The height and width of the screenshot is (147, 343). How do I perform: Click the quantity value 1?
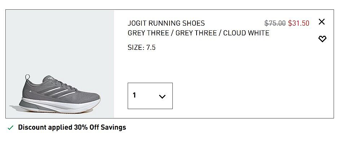pos(135,95)
